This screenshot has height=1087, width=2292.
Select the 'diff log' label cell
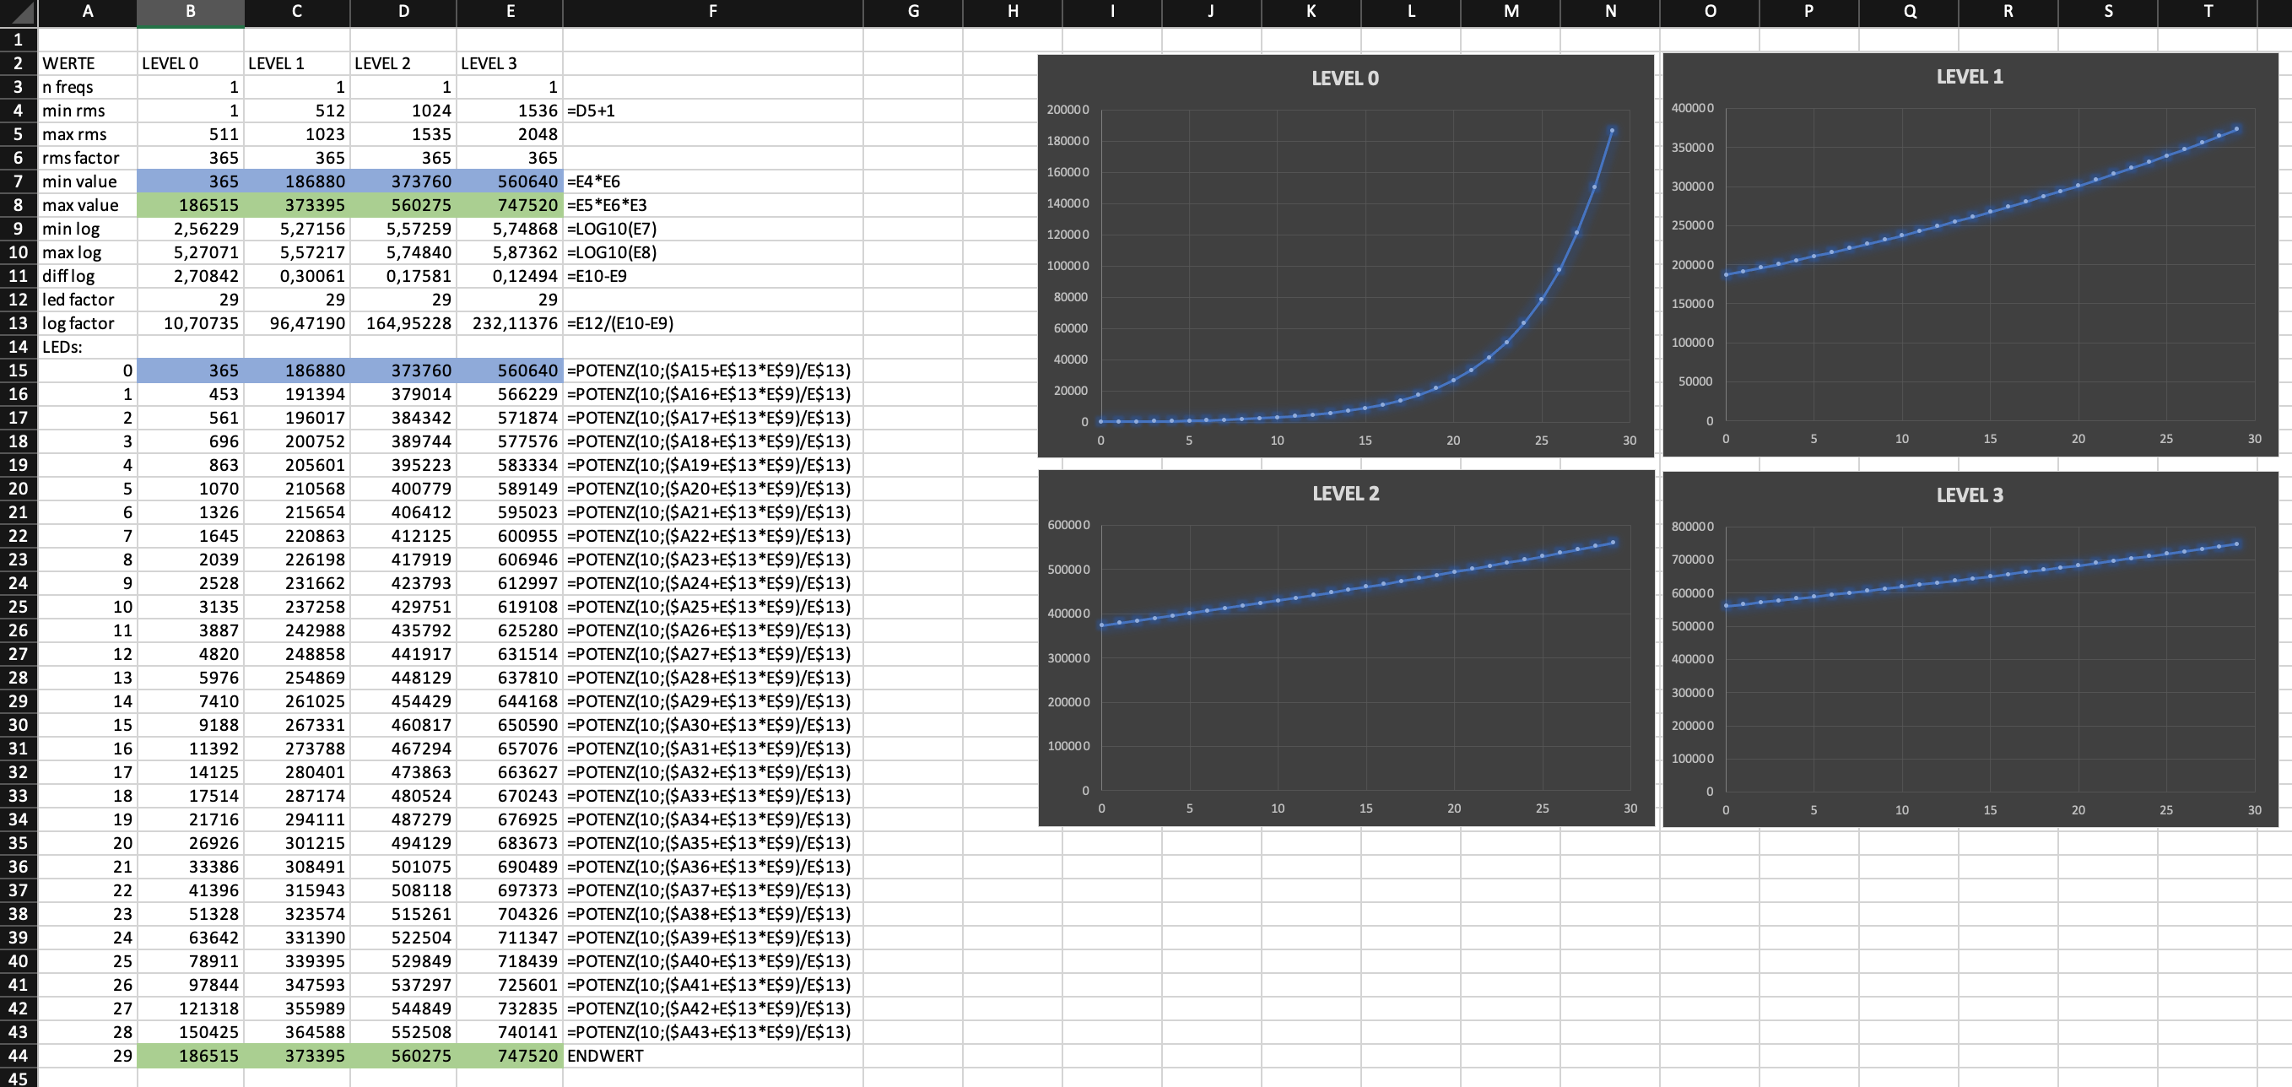(x=88, y=276)
